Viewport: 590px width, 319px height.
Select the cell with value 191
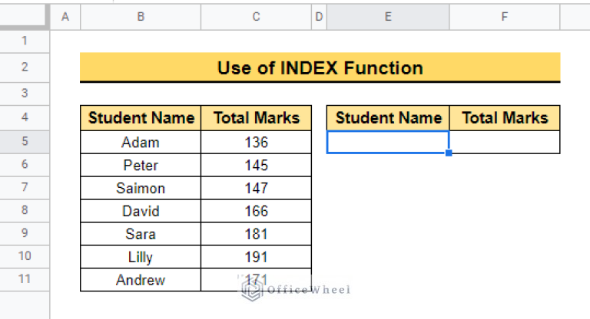coord(257,257)
